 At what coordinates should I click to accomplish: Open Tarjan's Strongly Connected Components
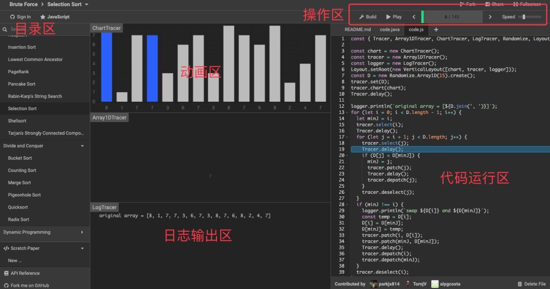(45, 133)
